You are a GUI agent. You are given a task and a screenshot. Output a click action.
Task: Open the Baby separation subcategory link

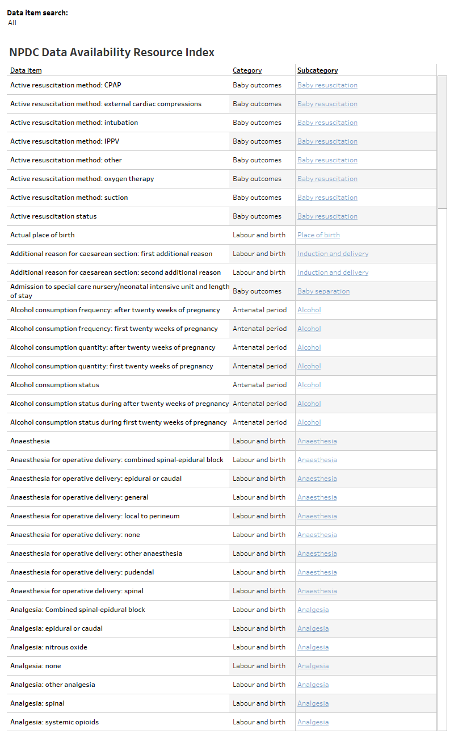click(x=323, y=291)
